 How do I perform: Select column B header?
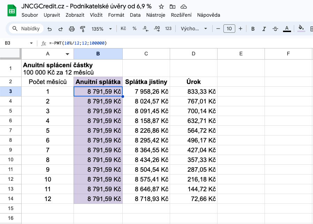[98, 54]
